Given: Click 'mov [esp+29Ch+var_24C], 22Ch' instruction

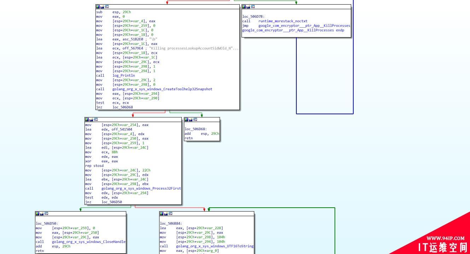Looking at the screenshot, I should [118, 171].
